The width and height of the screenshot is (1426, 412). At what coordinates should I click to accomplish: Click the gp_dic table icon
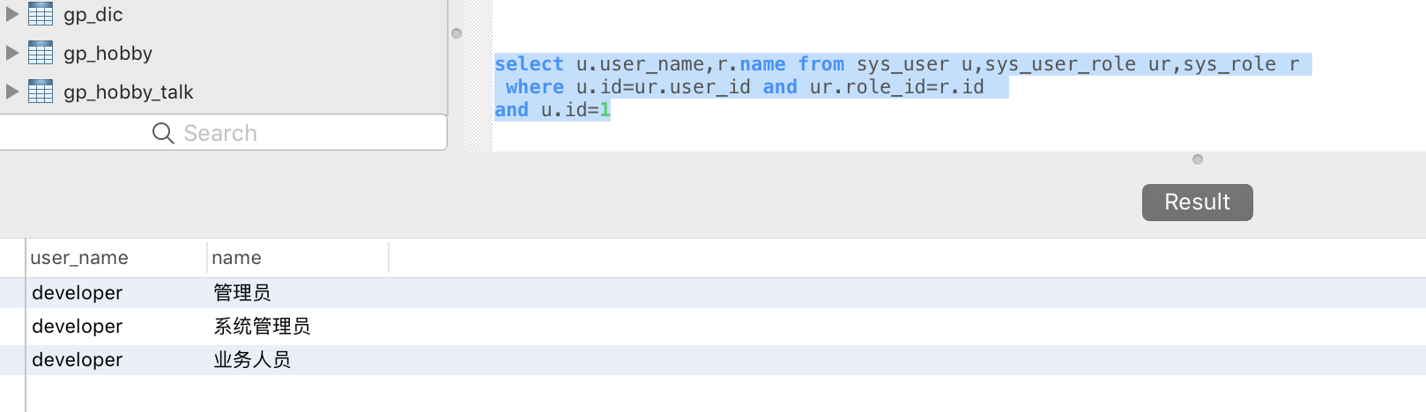click(41, 14)
